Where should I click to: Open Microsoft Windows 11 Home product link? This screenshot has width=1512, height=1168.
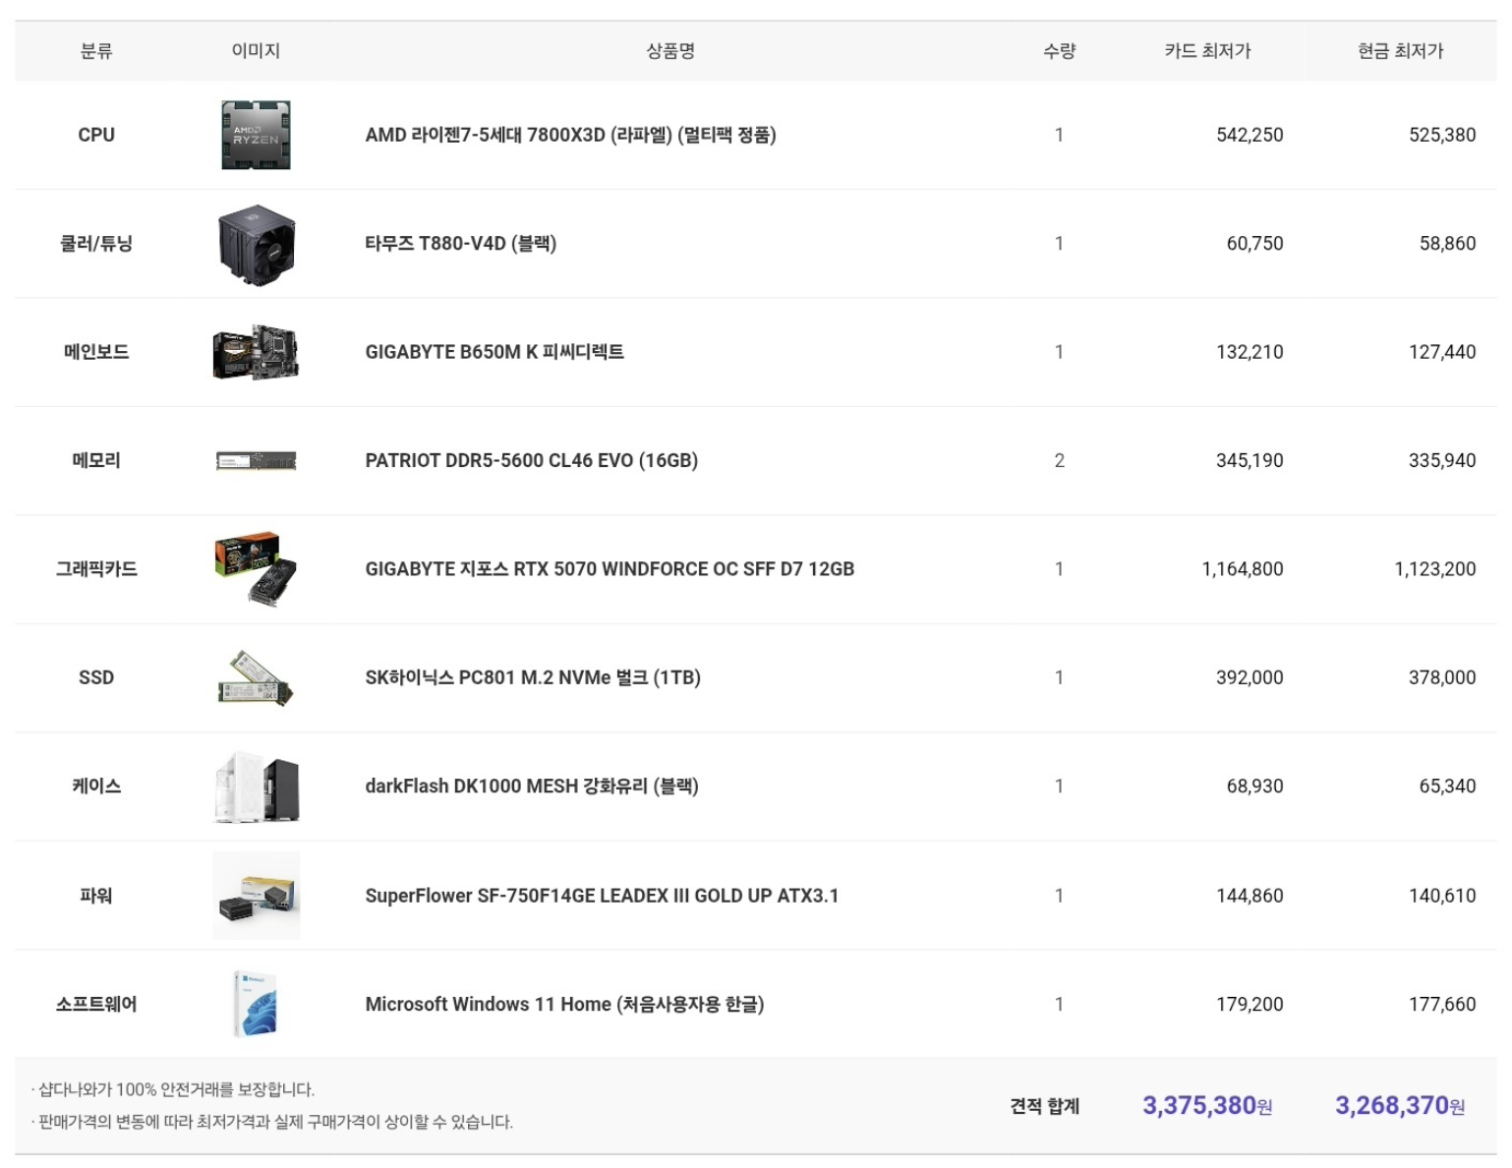(564, 1004)
